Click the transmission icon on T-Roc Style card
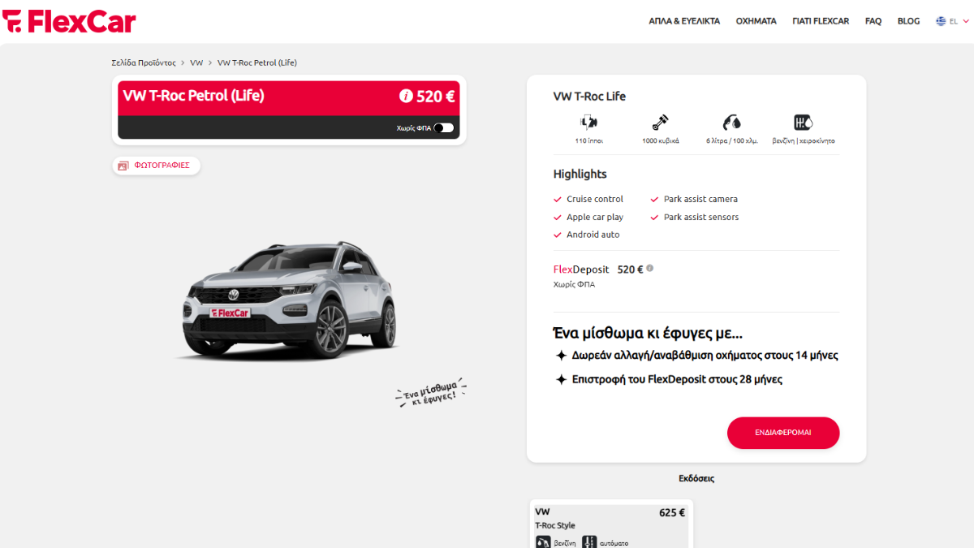The width and height of the screenshot is (974, 548). coord(589,542)
